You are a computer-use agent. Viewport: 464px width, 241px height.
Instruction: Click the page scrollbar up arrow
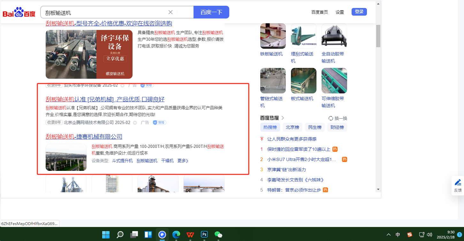(378, 4)
